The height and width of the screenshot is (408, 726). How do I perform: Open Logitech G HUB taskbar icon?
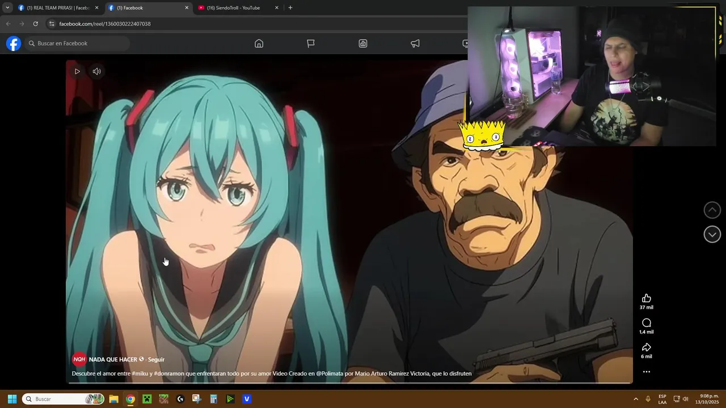tap(180, 399)
